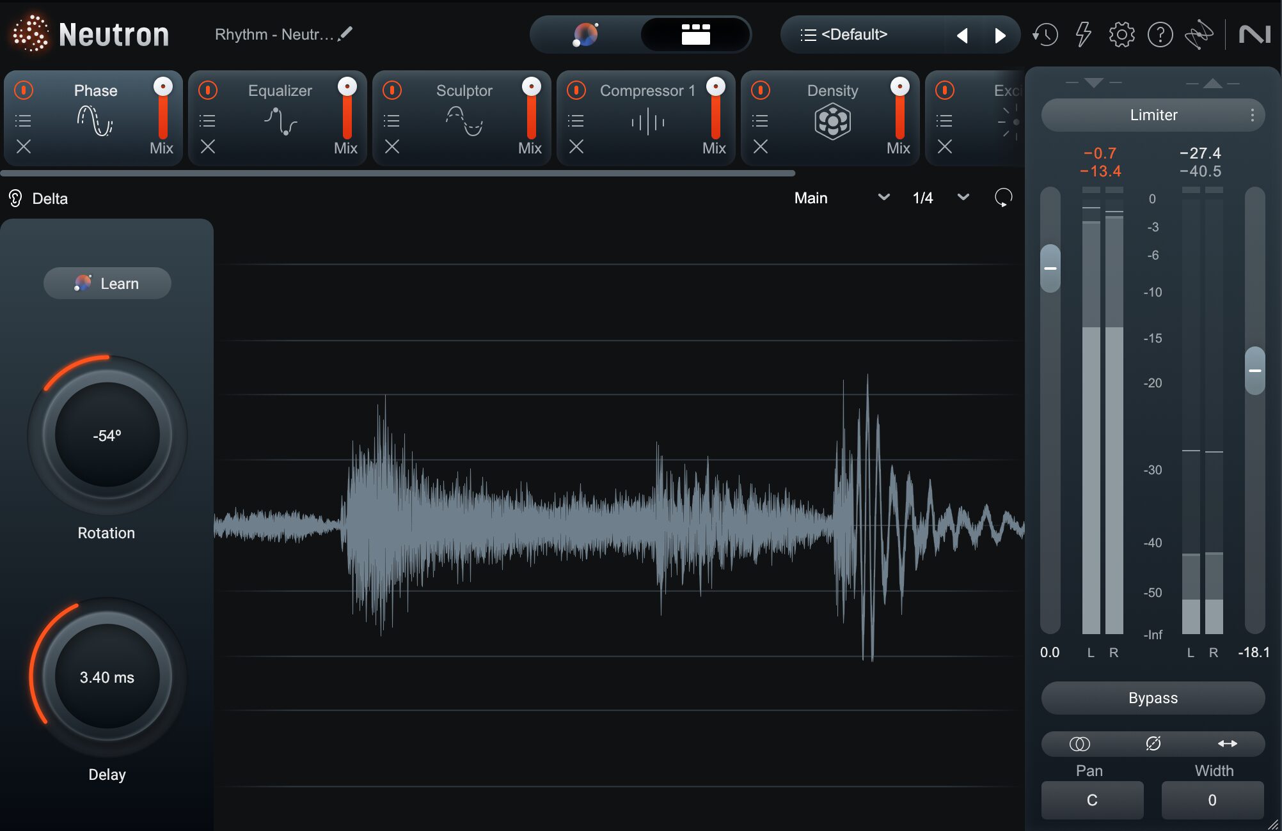The width and height of the screenshot is (1282, 831).
Task: Remove the Phase module
Action: (24, 147)
